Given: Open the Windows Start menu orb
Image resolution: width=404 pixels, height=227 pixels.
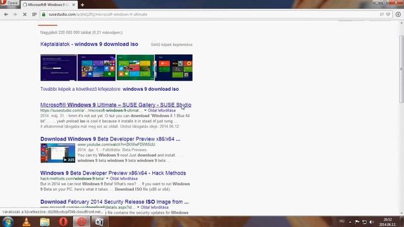Looking at the screenshot, I should 8,221.
